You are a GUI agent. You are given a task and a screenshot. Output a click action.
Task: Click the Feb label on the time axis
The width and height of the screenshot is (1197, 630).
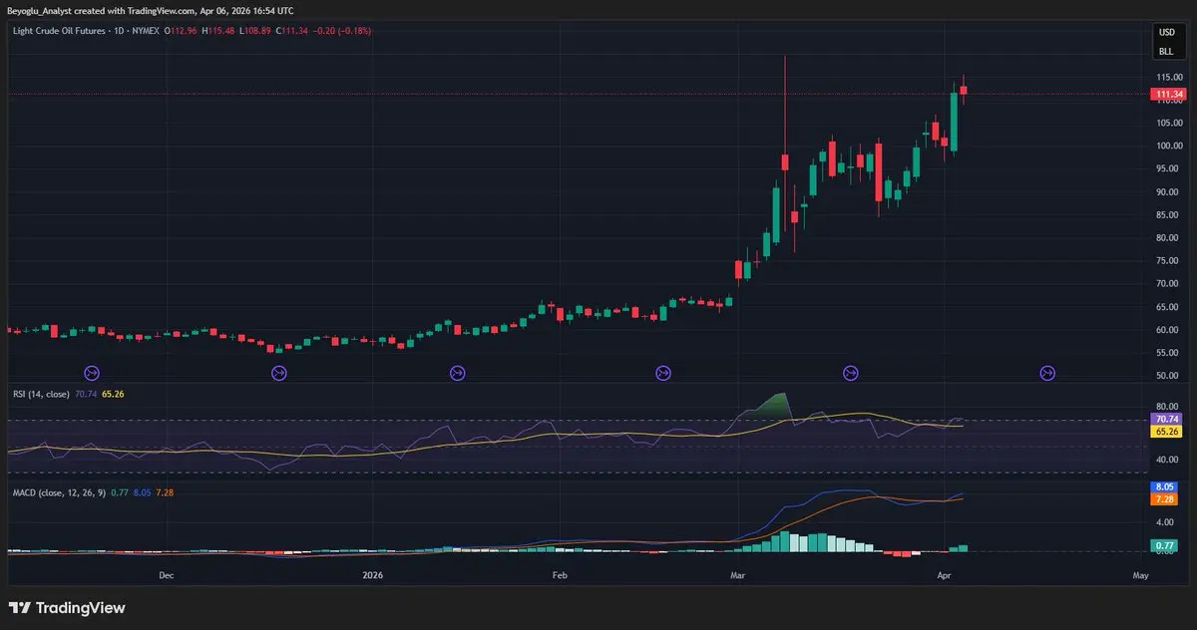click(560, 575)
